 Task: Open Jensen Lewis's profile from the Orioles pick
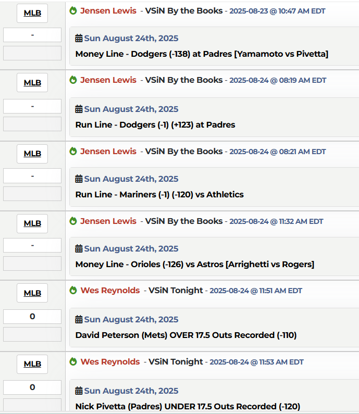tap(108, 221)
